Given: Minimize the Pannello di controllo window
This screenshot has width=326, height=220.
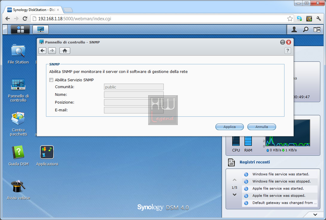Looking at the screenshot, I should (283, 42).
